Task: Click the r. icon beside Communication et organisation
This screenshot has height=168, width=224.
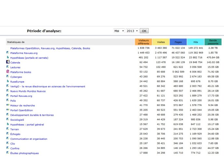Action: point(8,138)
